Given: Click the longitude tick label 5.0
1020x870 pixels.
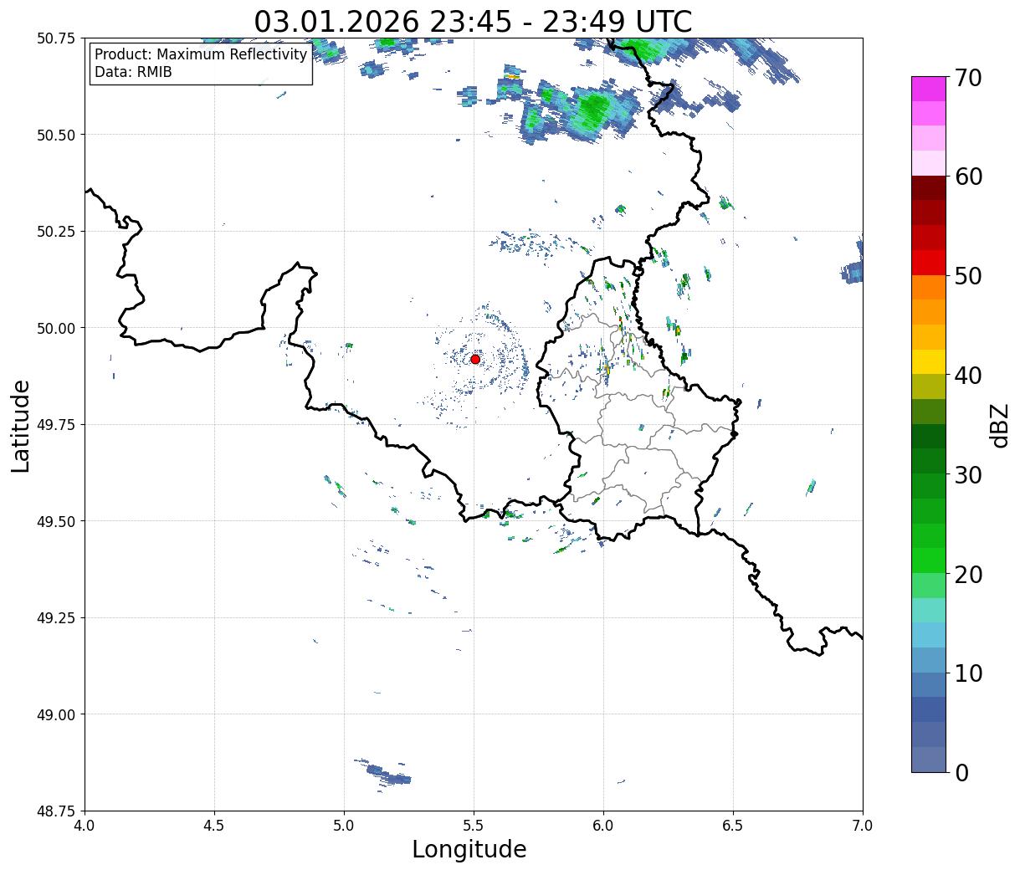Looking at the screenshot, I should [x=344, y=826].
